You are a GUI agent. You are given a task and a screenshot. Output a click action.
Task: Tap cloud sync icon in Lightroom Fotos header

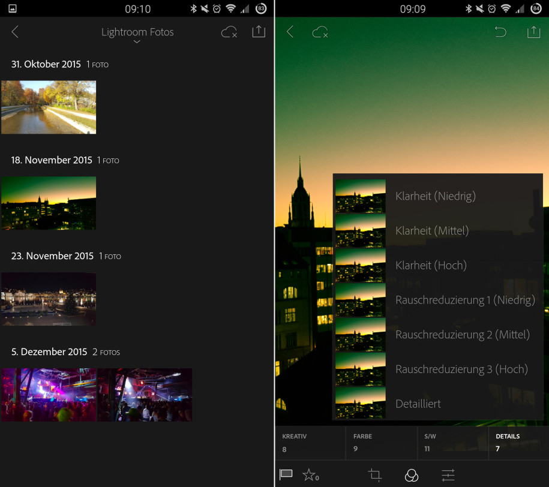229,32
